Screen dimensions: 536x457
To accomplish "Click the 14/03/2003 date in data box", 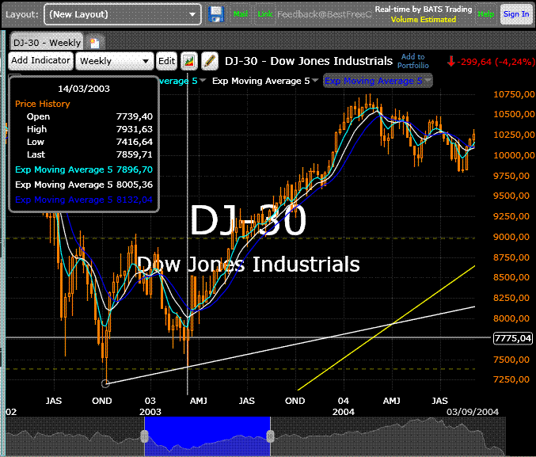I will pyautogui.click(x=84, y=89).
